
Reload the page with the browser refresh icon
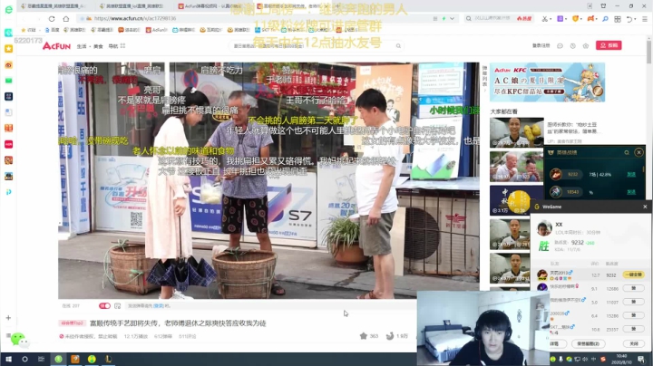point(52,19)
